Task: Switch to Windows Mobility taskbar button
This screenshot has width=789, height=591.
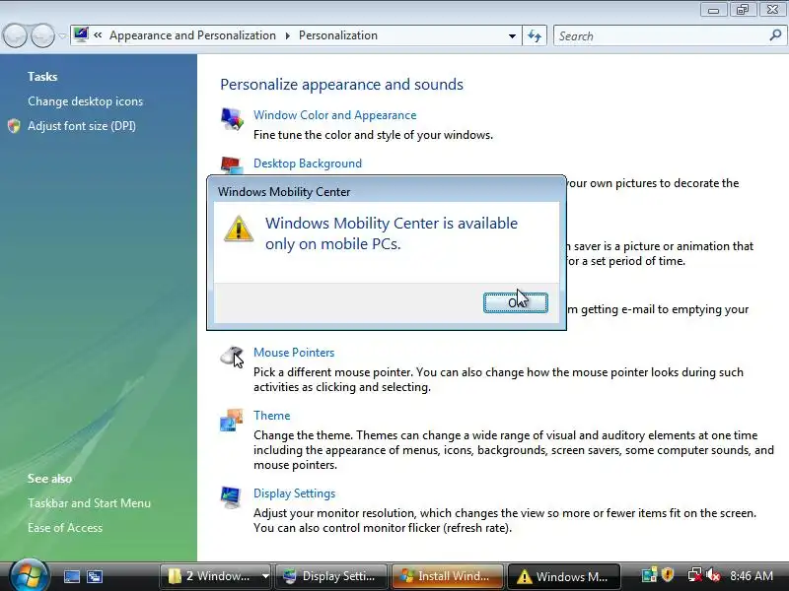Action: click(x=563, y=576)
